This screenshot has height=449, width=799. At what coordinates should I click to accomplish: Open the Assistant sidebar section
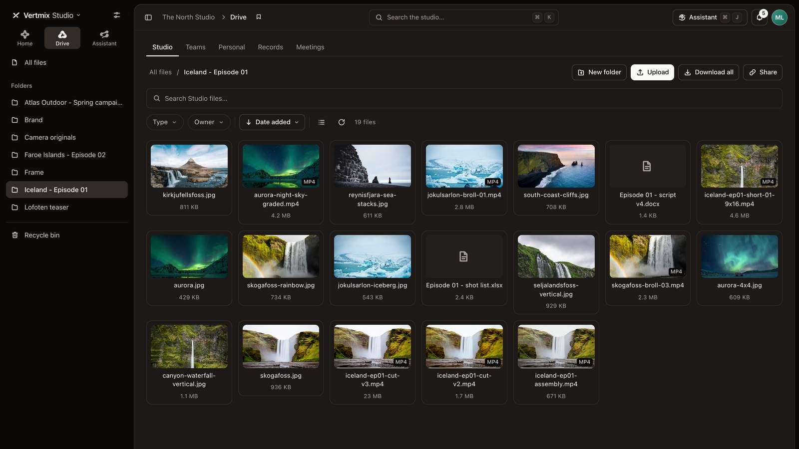104,38
